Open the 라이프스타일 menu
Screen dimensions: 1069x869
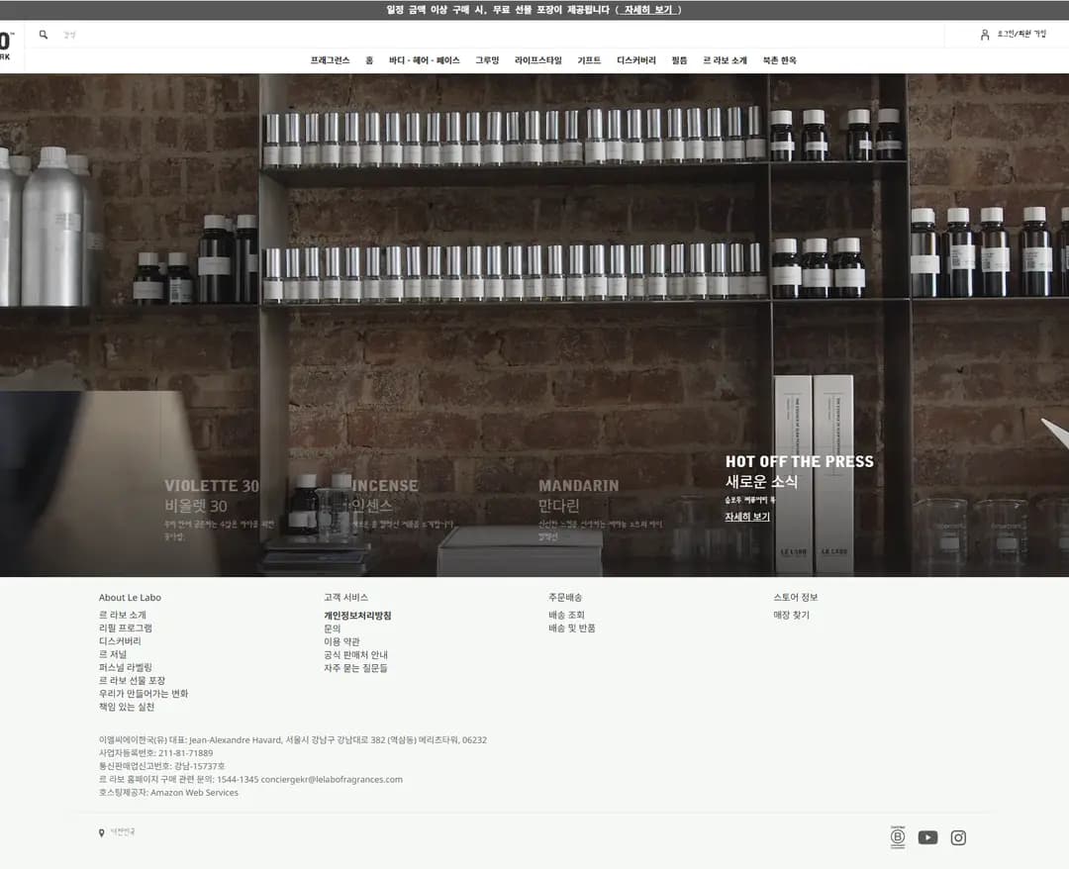[x=537, y=60]
